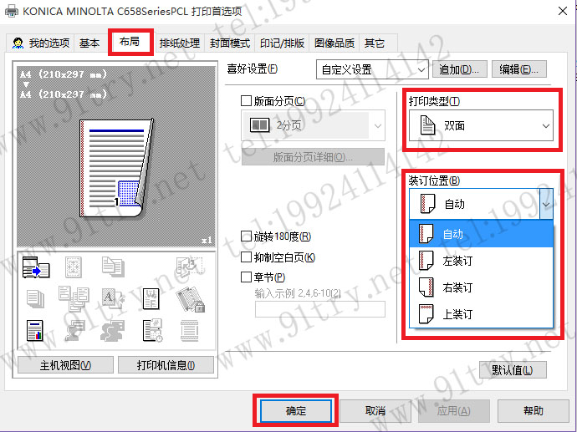Go to the 印记/排版 tab
Screen dimensions: 577x432
click(282, 43)
